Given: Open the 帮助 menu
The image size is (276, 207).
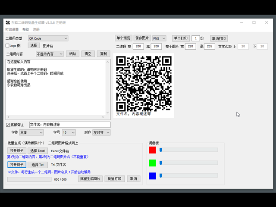Looking at the screenshot, I should 26,30.
